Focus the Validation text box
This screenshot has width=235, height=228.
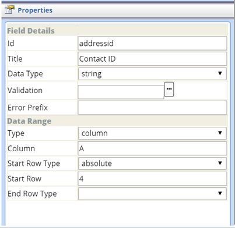click(x=121, y=92)
